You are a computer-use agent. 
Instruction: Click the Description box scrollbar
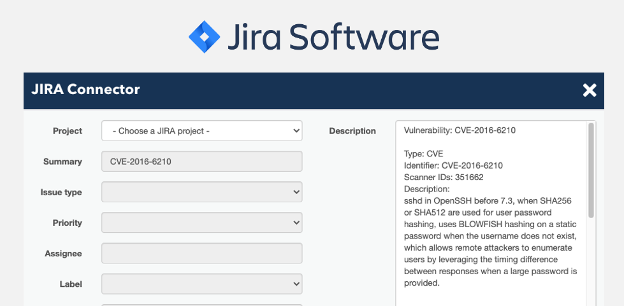[591, 170]
